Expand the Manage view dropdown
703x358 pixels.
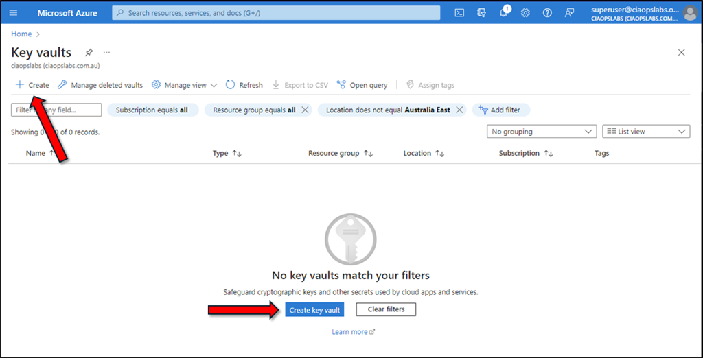click(184, 85)
